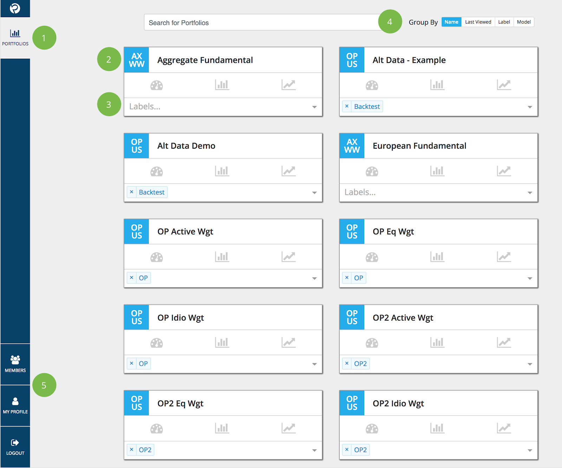Click the OP US badge on Alt Data Demo

[137, 146]
